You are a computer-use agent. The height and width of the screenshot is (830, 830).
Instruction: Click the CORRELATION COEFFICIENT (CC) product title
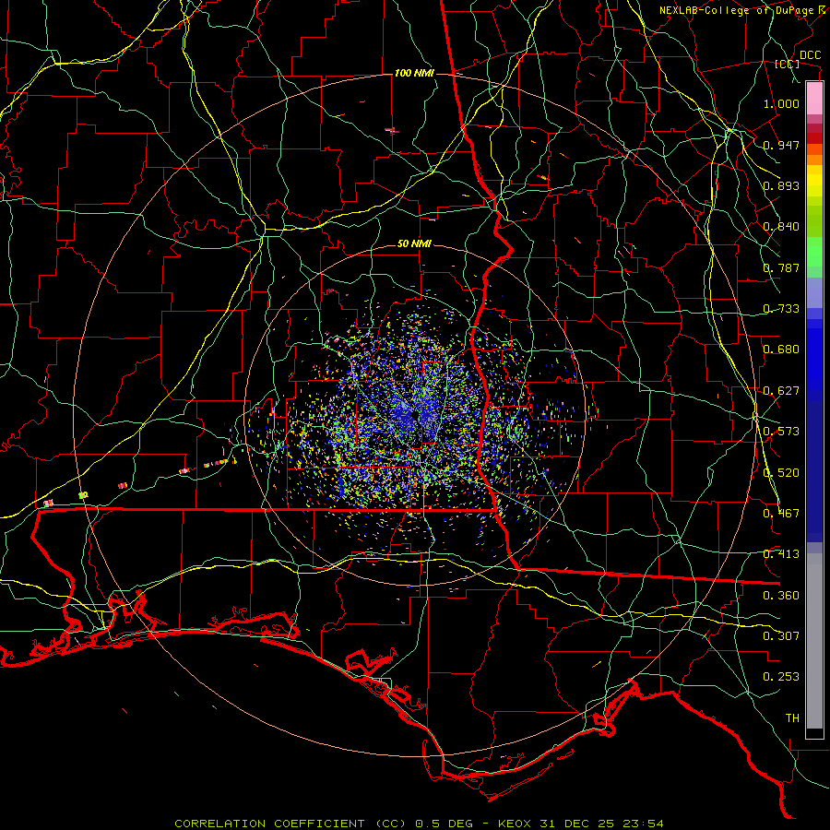[291, 824]
